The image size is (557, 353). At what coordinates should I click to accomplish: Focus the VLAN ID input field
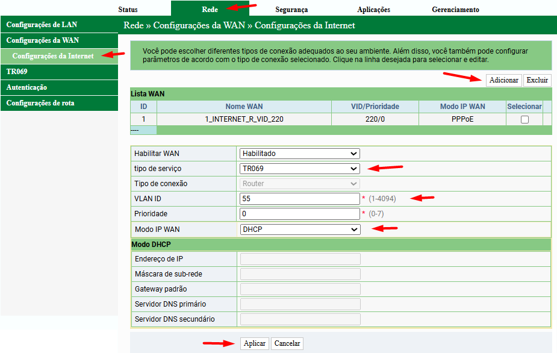pos(300,199)
